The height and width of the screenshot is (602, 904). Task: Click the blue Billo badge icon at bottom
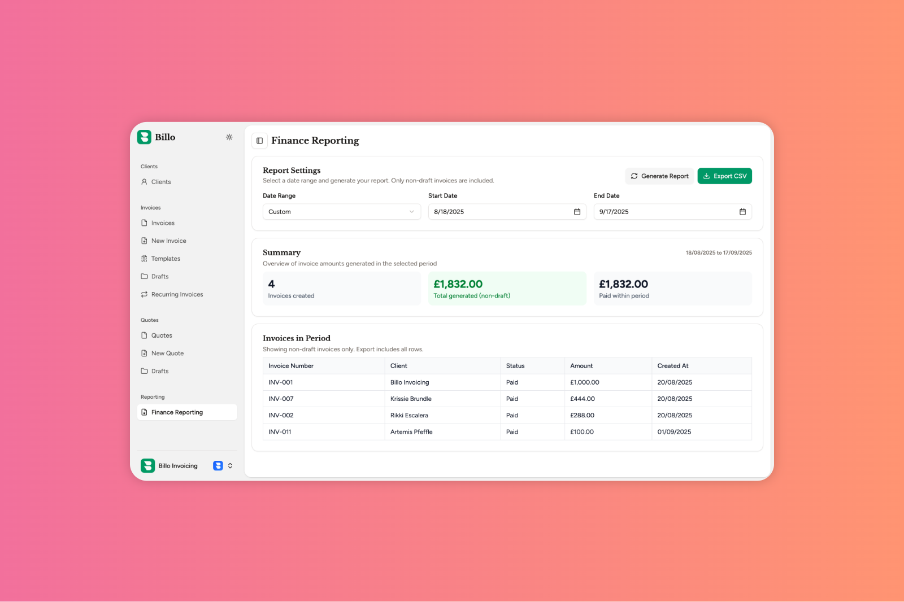pyautogui.click(x=218, y=466)
